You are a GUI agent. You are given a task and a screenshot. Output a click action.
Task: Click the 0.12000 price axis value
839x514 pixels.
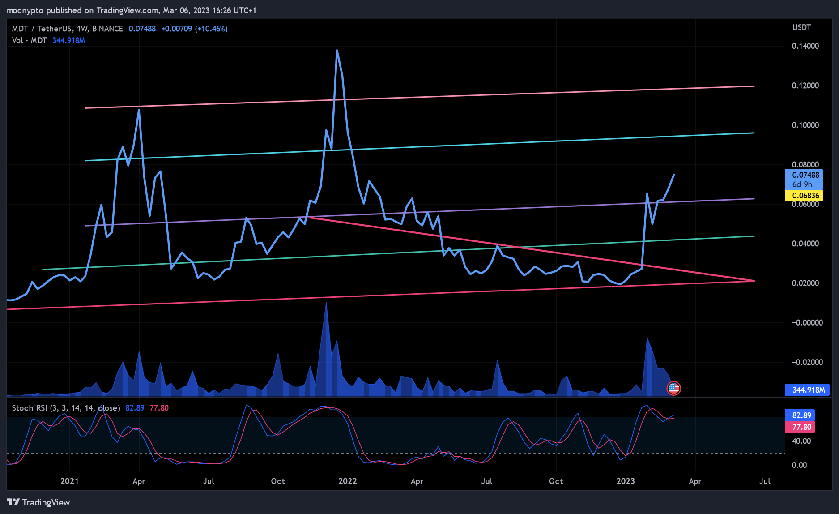pyautogui.click(x=805, y=86)
